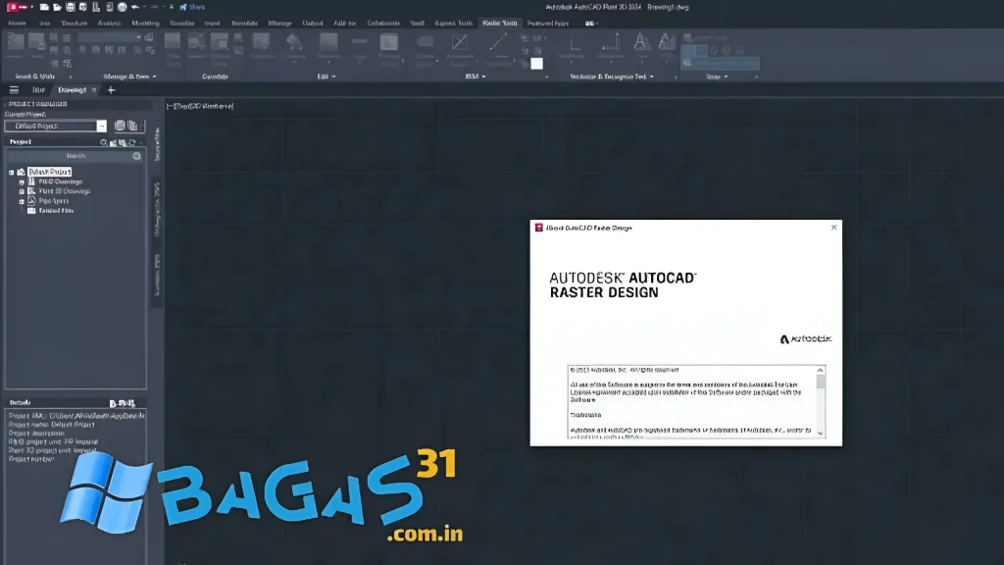Expand the REM panel dropdown

(483, 77)
